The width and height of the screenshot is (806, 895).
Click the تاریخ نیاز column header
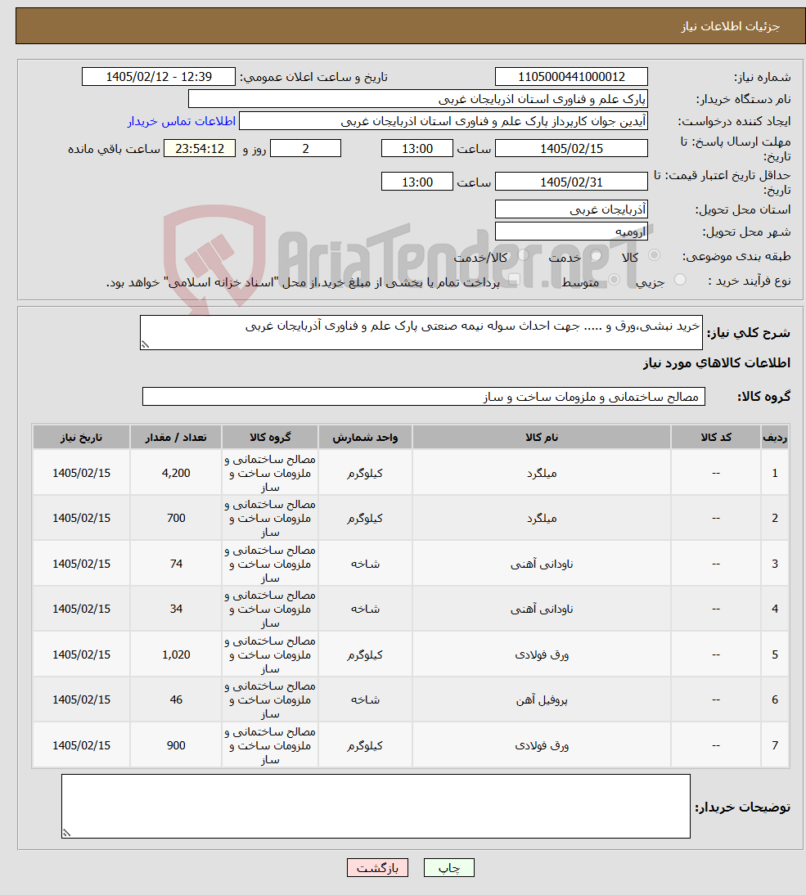pos(82,437)
